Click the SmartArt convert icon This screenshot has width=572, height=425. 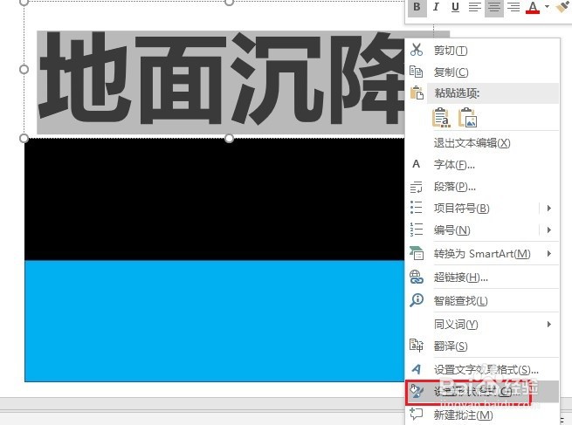417,253
